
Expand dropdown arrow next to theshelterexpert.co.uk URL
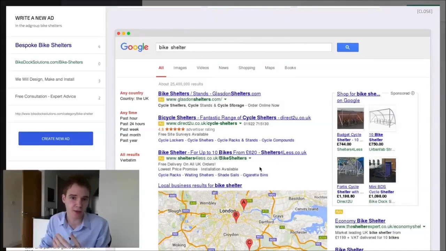tap(424, 227)
